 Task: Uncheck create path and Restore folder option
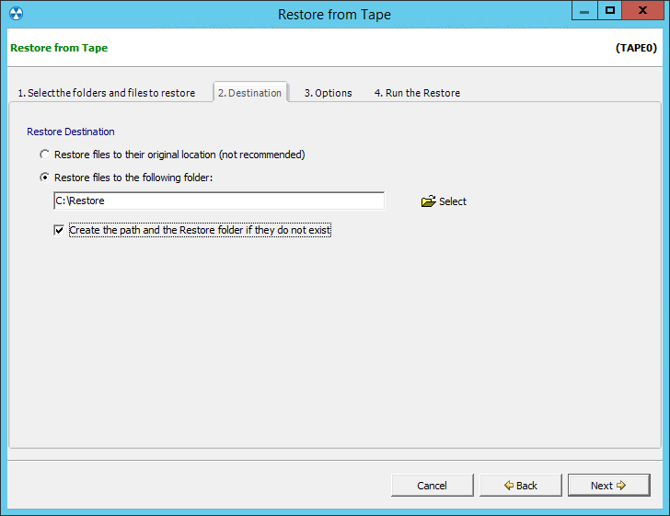[60, 230]
